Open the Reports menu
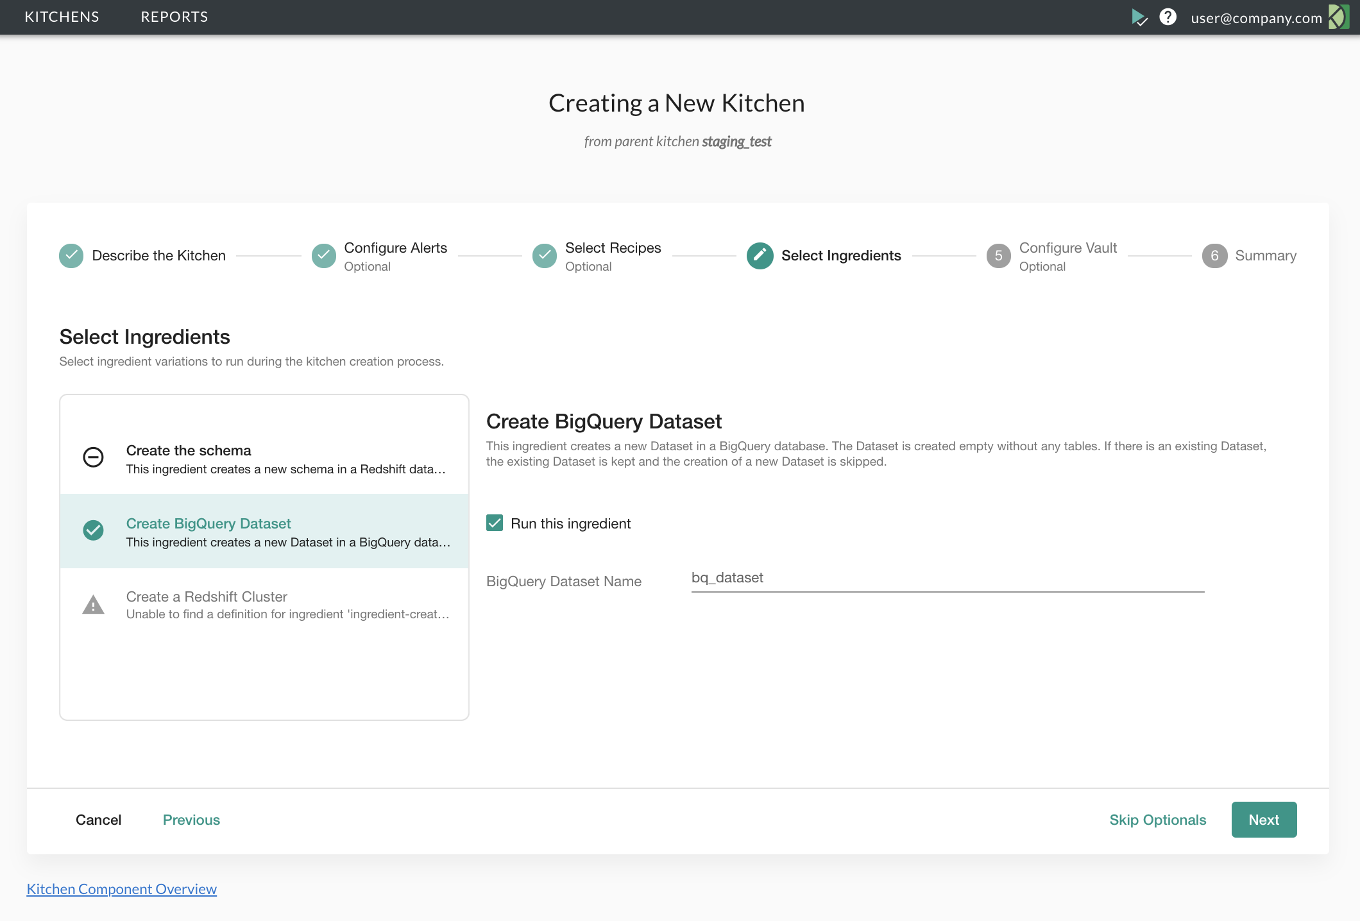Viewport: 1360px width, 921px height. (174, 17)
